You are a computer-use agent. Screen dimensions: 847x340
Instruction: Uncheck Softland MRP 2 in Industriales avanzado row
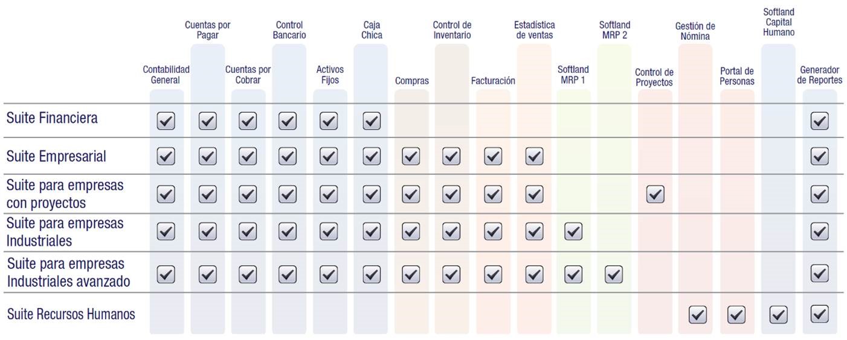(614, 275)
